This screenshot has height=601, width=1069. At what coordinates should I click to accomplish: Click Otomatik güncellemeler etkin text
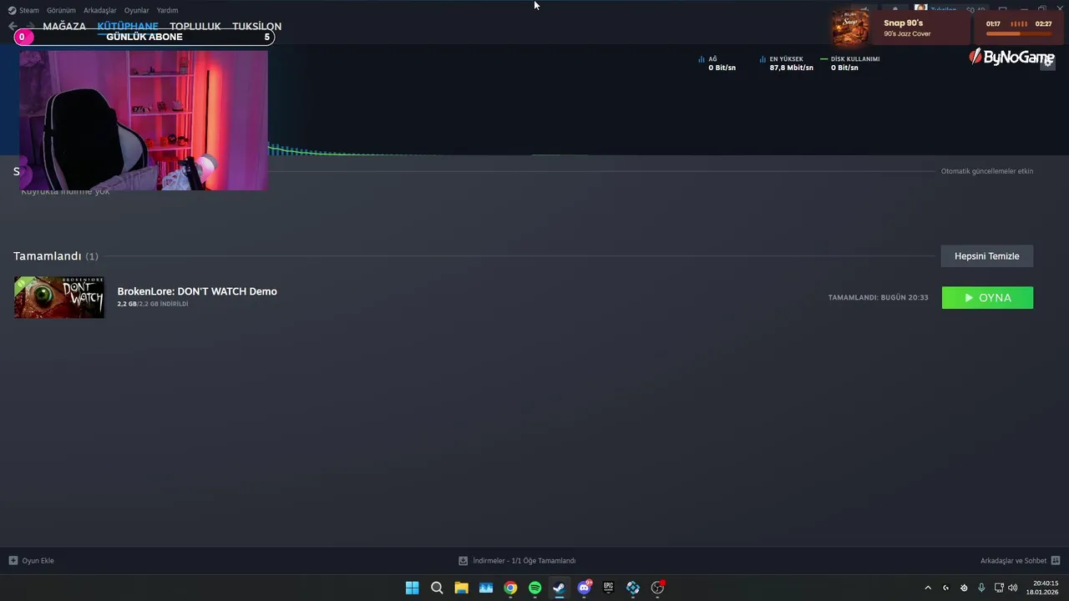coord(987,171)
